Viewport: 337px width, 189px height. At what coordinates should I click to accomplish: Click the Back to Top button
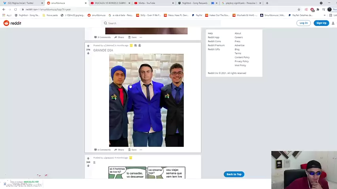234,174
